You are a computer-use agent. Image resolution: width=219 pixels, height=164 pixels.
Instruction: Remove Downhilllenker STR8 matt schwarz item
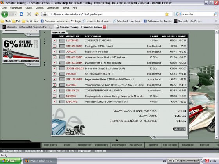tap(54, 63)
